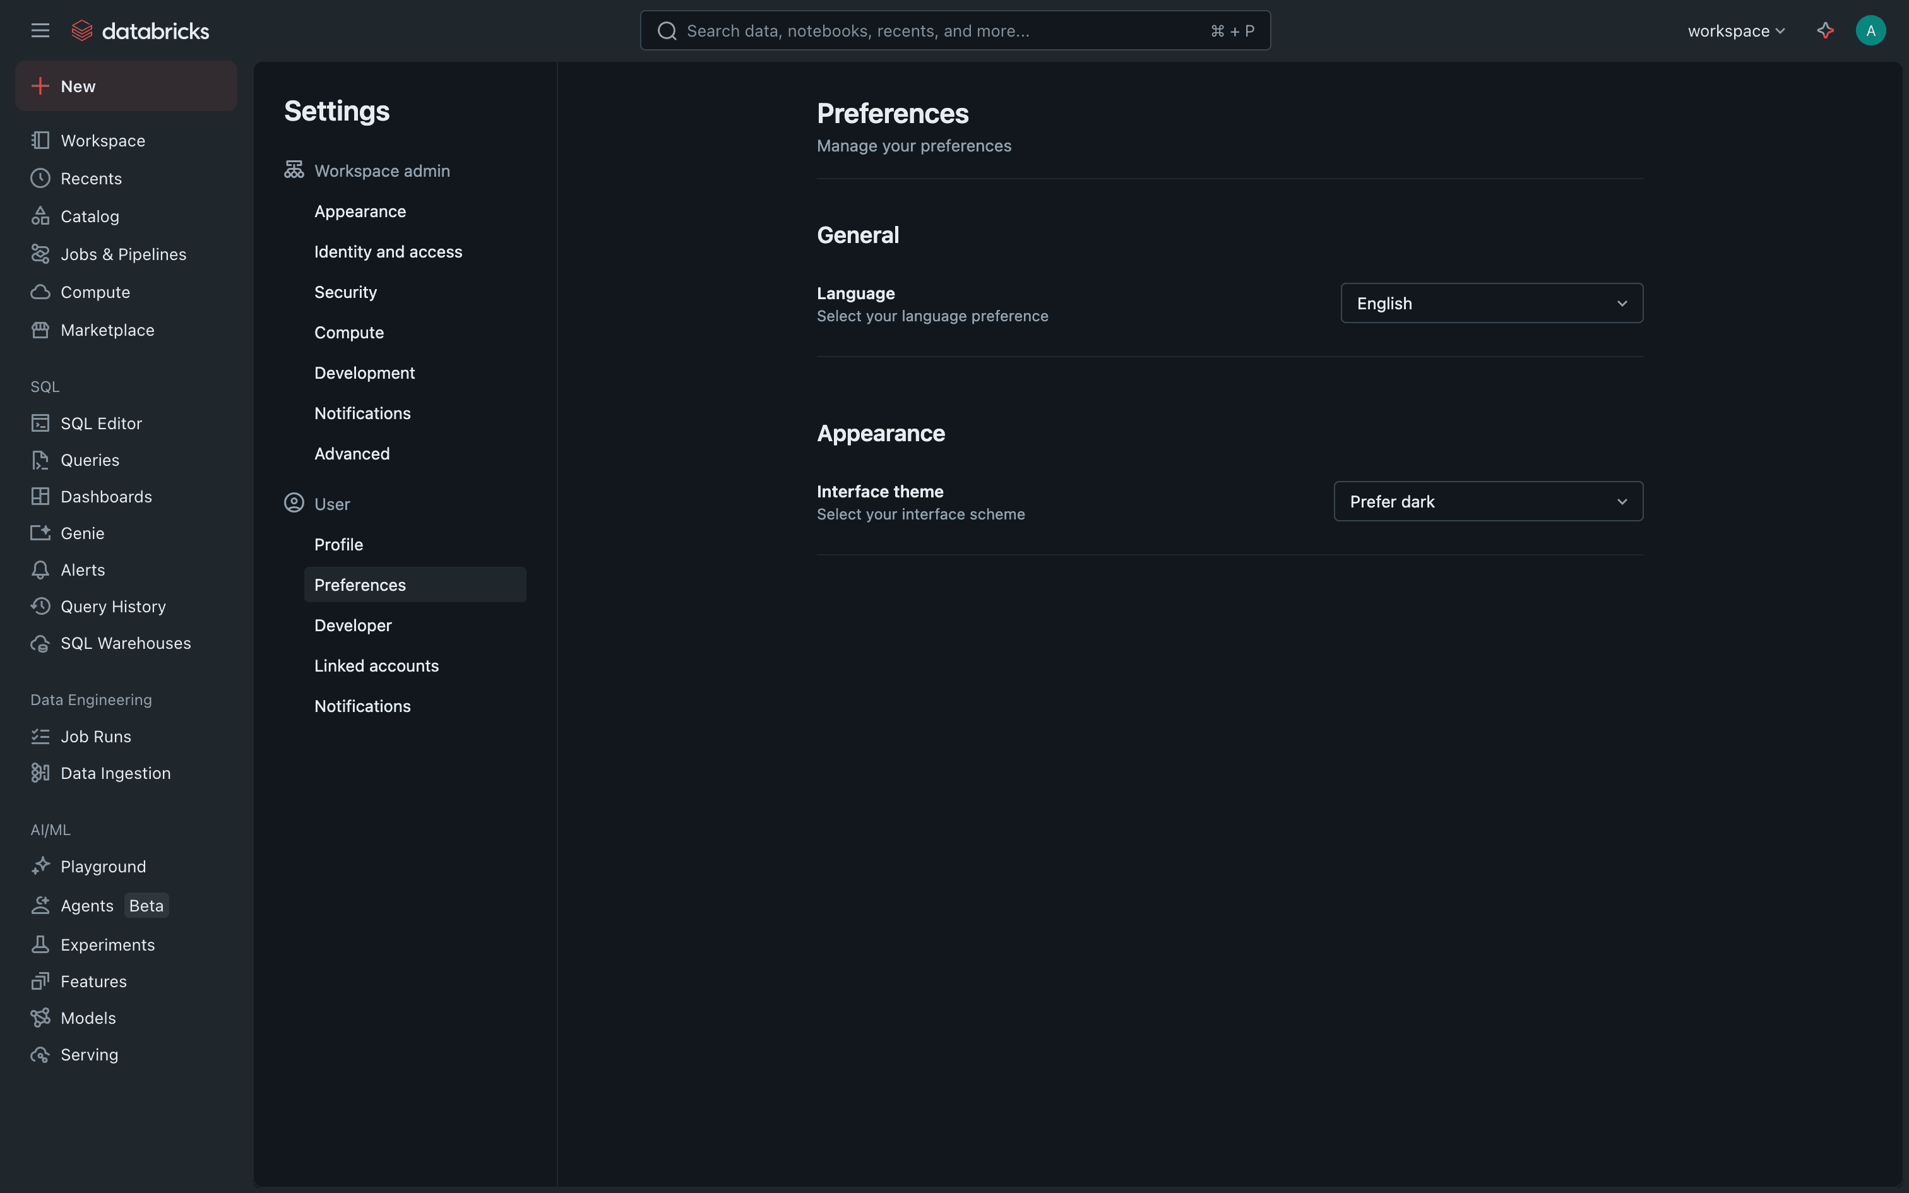
Task: Select the Developer settings tab
Action: pyautogui.click(x=353, y=626)
